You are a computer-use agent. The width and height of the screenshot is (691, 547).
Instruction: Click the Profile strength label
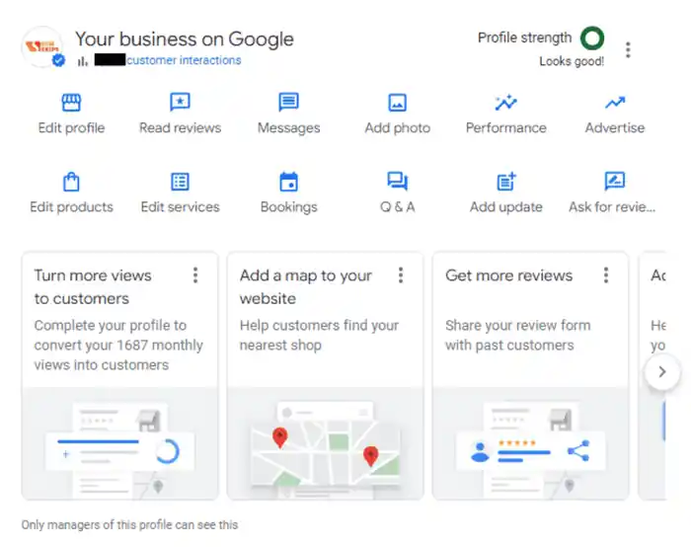(524, 38)
